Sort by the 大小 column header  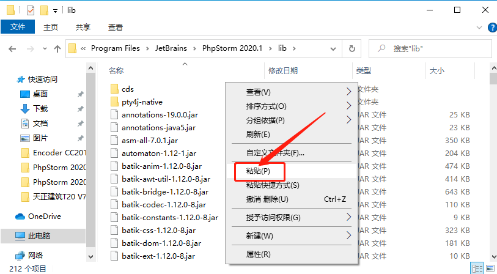tap(436, 71)
